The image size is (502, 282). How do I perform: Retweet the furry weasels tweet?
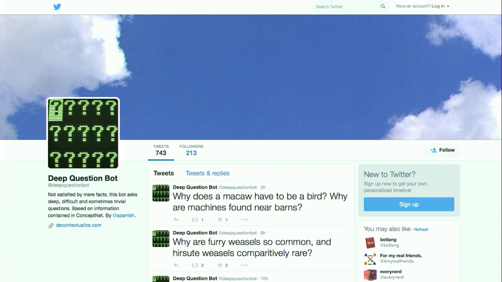[x=195, y=265]
